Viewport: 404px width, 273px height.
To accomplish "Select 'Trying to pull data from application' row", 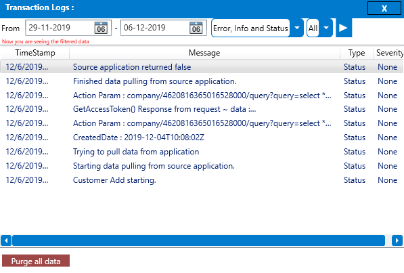I will click(x=202, y=152).
